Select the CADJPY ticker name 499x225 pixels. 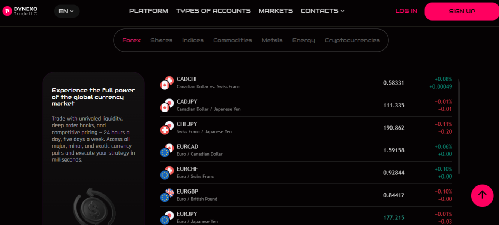[x=187, y=101]
